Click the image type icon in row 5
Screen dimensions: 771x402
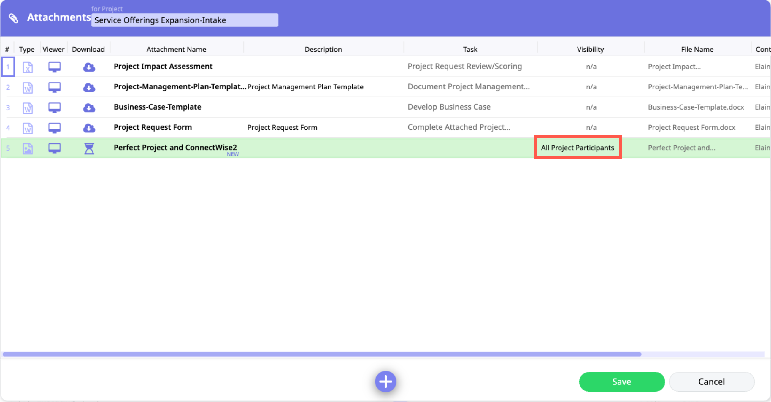[x=28, y=148]
